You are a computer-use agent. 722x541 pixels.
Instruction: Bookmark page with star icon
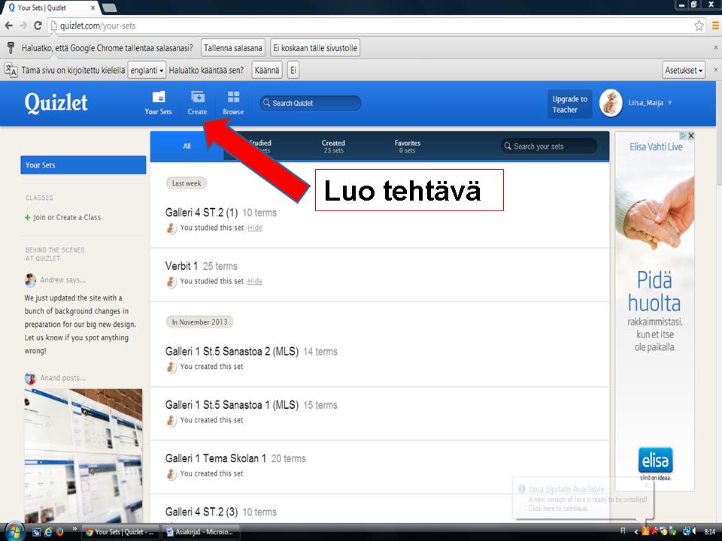[699, 26]
